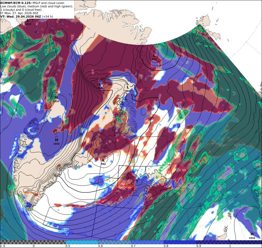Screen dimensions: 262x248
Task: Click the left-hand L 994 low marker
Action: click(x=100, y=86)
